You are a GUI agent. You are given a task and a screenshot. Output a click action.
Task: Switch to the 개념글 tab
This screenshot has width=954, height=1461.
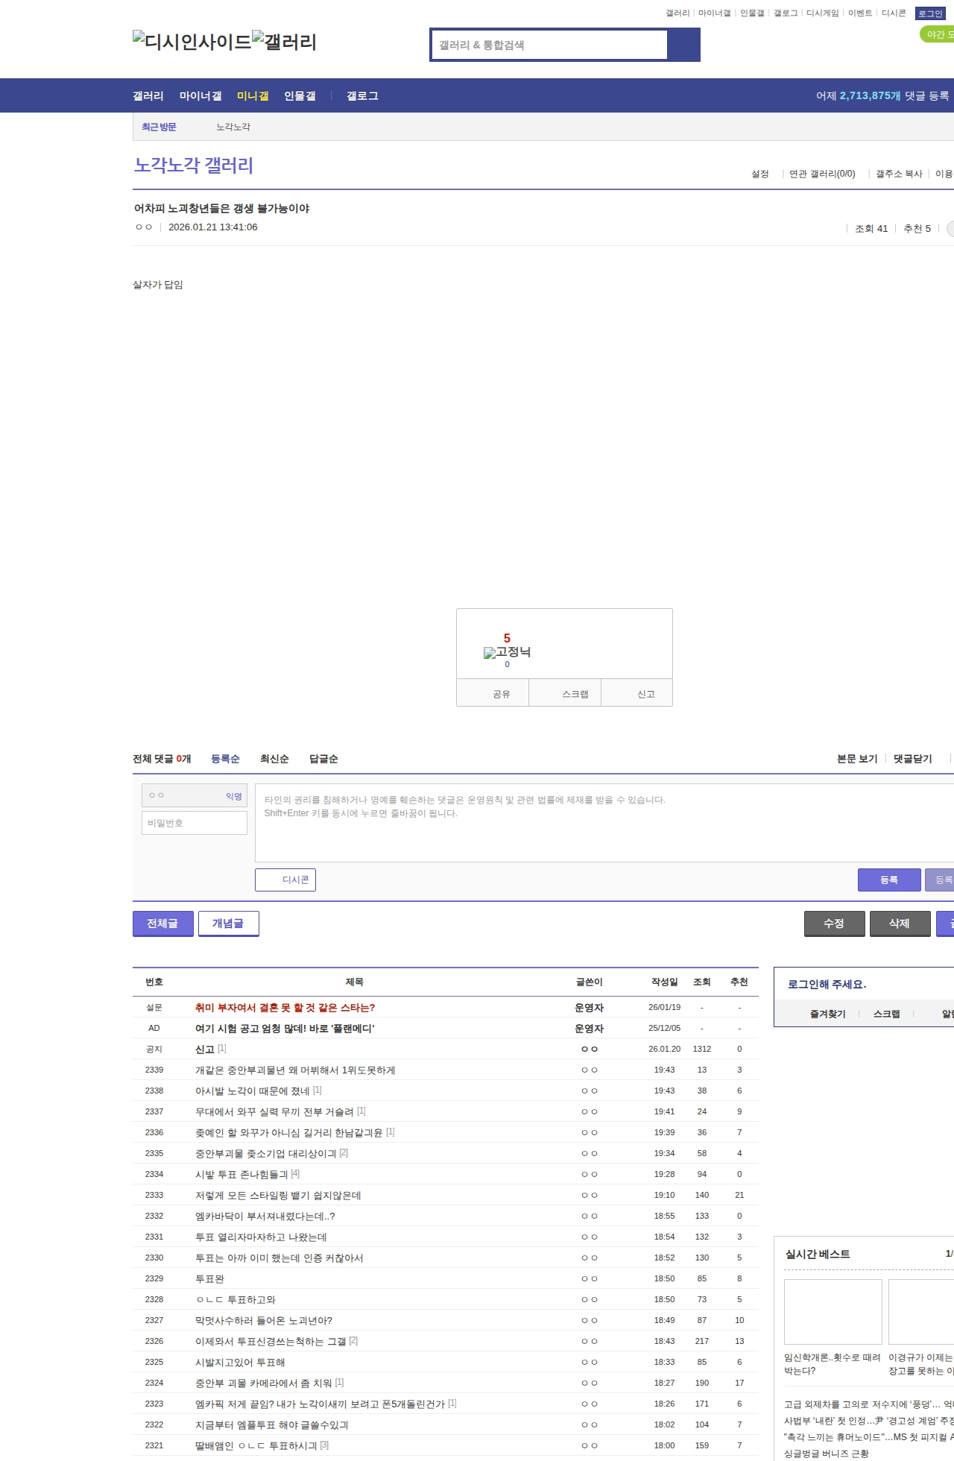click(x=228, y=924)
